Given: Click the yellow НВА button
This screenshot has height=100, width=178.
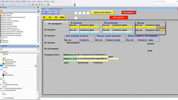Looking at the screenshot, I should point(62,17).
